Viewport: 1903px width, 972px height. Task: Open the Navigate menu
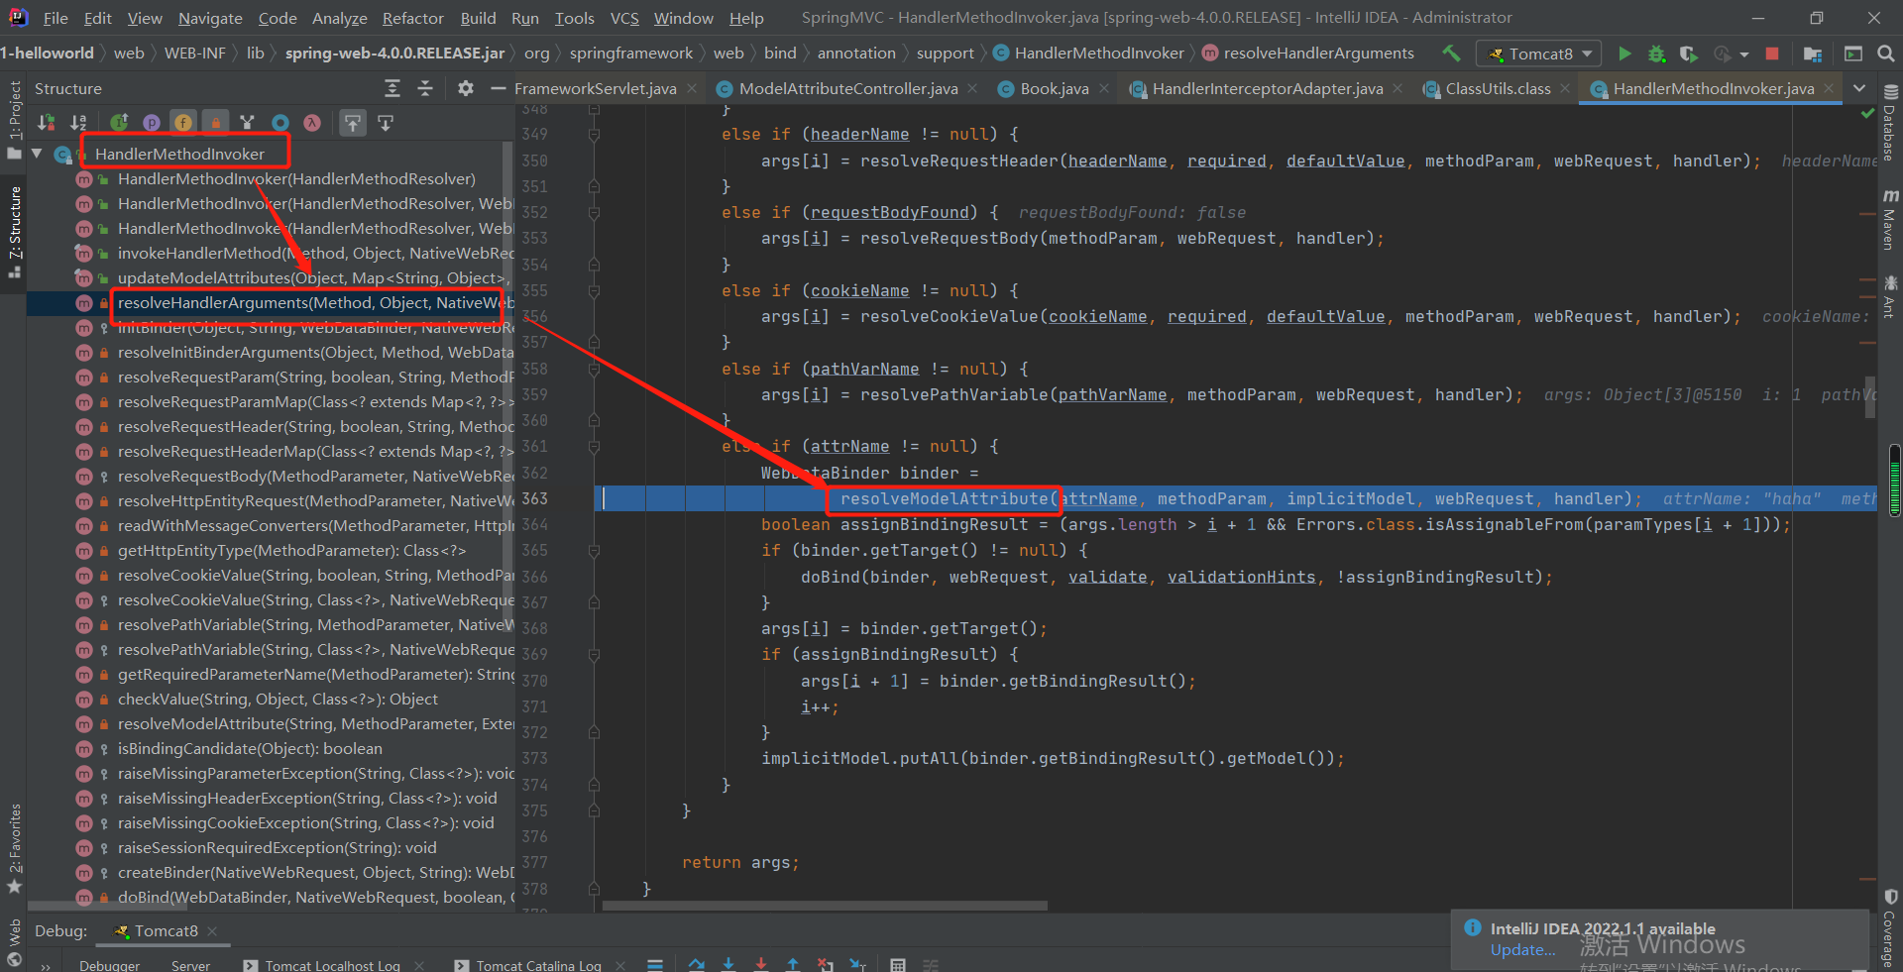[x=210, y=18]
